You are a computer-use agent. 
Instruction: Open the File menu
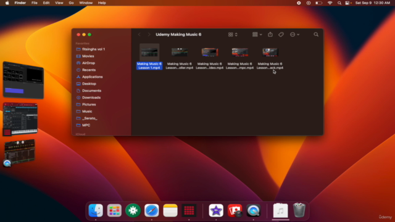click(35, 3)
